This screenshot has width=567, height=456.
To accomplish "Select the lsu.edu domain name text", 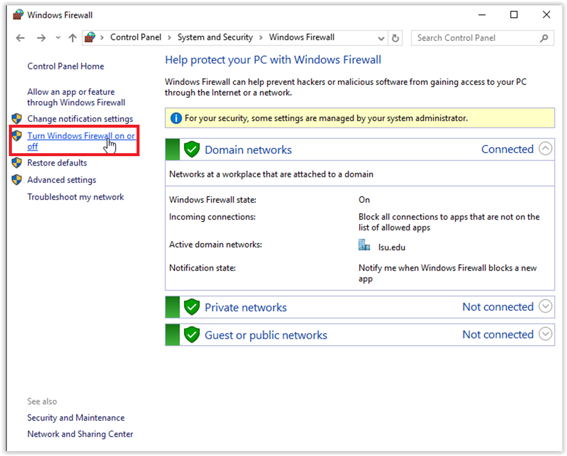I will 392,248.
